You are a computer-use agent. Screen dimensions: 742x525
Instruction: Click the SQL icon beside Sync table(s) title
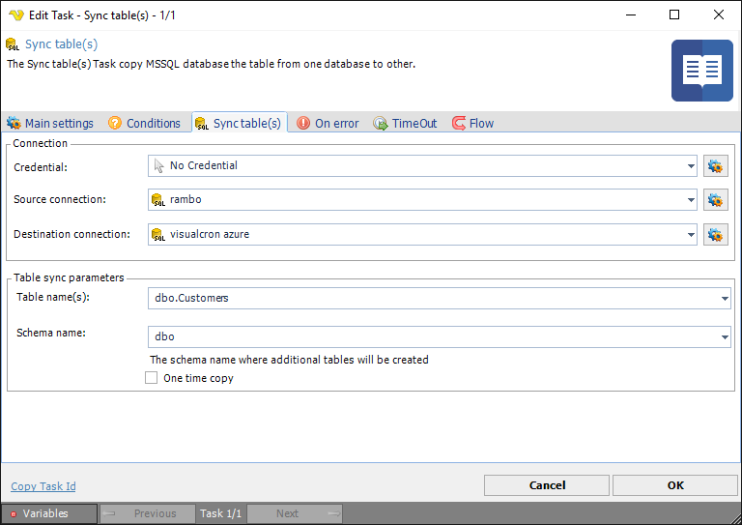pyautogui.click(x=13, y=44)
